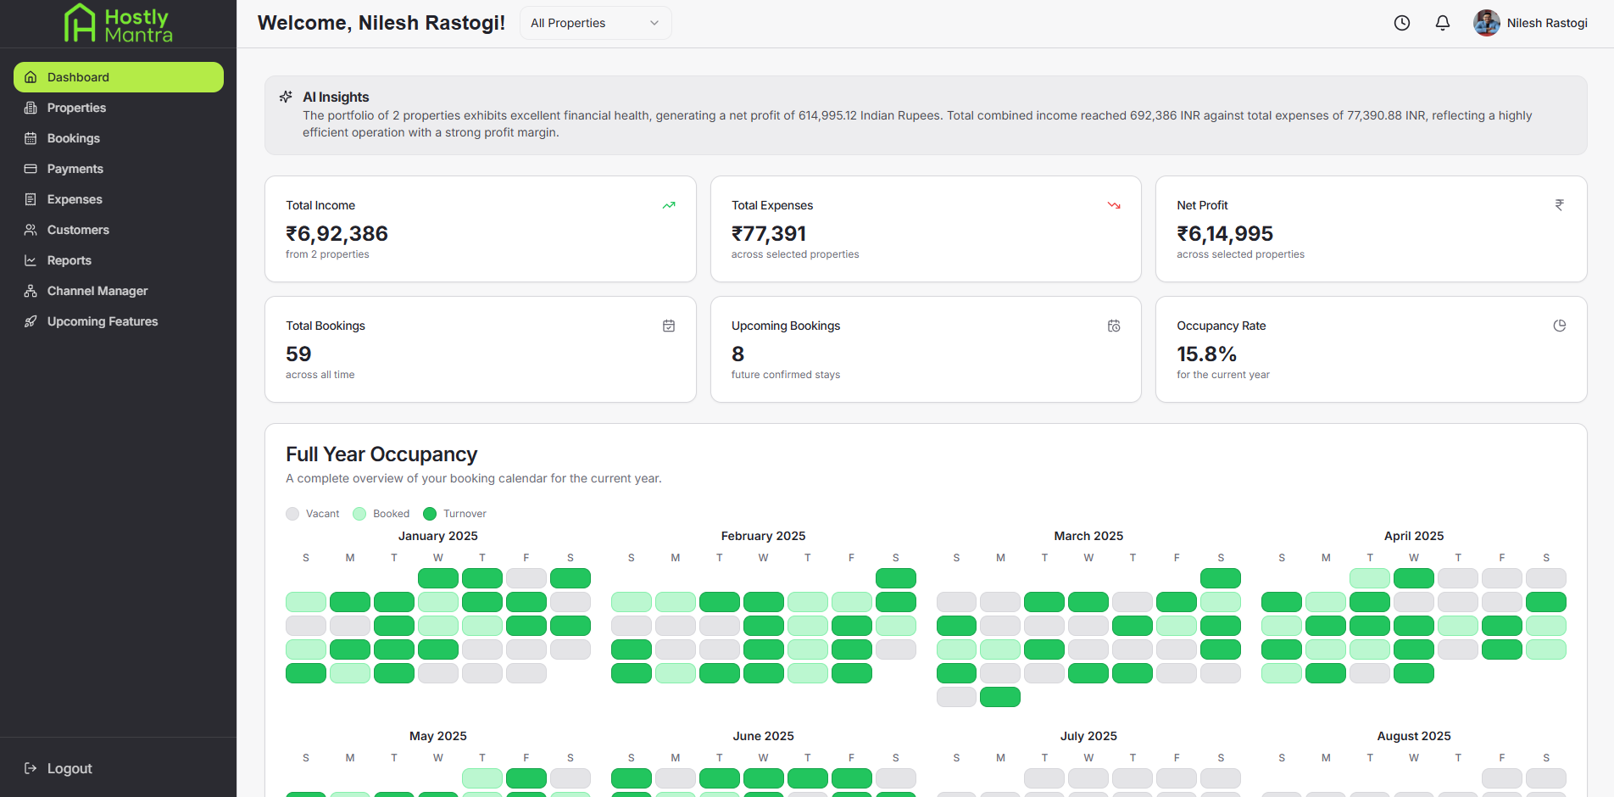Click the Channel Manager icon in sidebar

point(31,291)
